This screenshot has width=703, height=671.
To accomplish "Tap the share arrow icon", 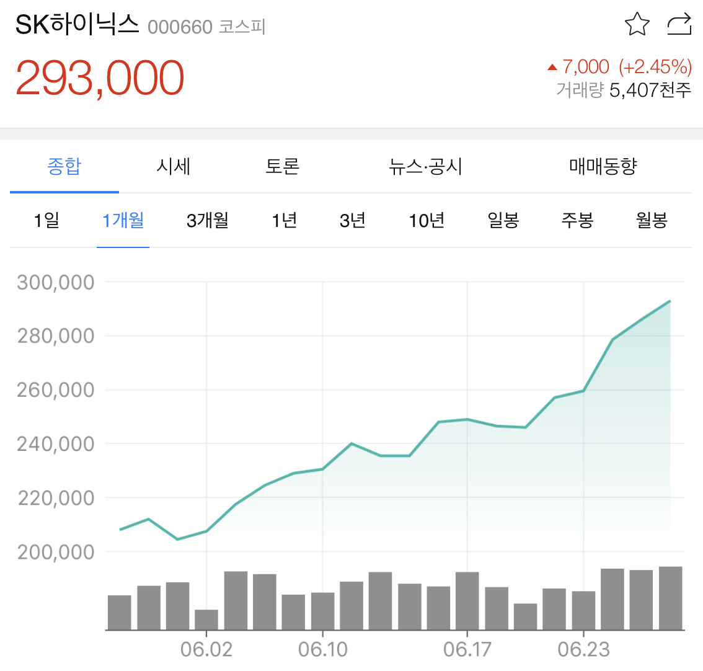I will [679, 24].
